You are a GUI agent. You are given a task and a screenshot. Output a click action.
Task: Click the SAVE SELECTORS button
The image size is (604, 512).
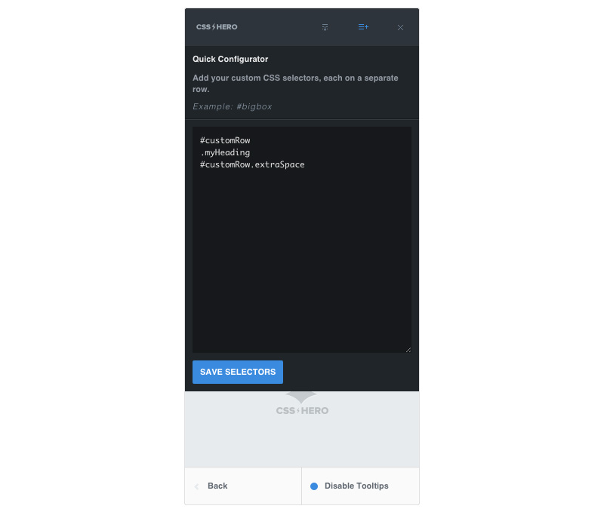pyautogui.click(x=238, y=372)
